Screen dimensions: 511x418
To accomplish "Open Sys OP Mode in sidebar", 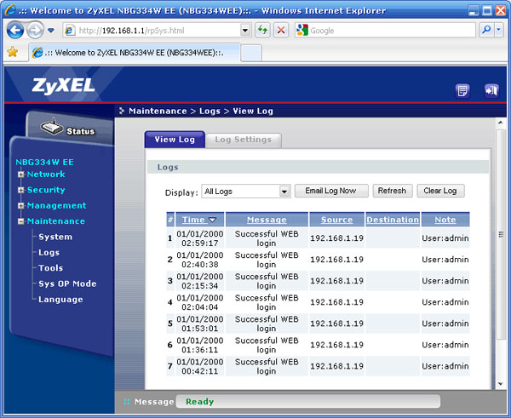I will pyautogui.click(x=67, y=283).
